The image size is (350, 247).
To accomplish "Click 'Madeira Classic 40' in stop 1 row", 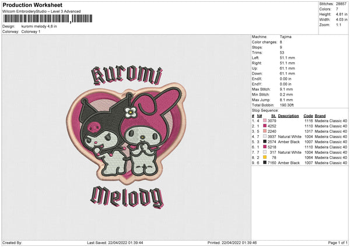I will [x=331, y=121].
